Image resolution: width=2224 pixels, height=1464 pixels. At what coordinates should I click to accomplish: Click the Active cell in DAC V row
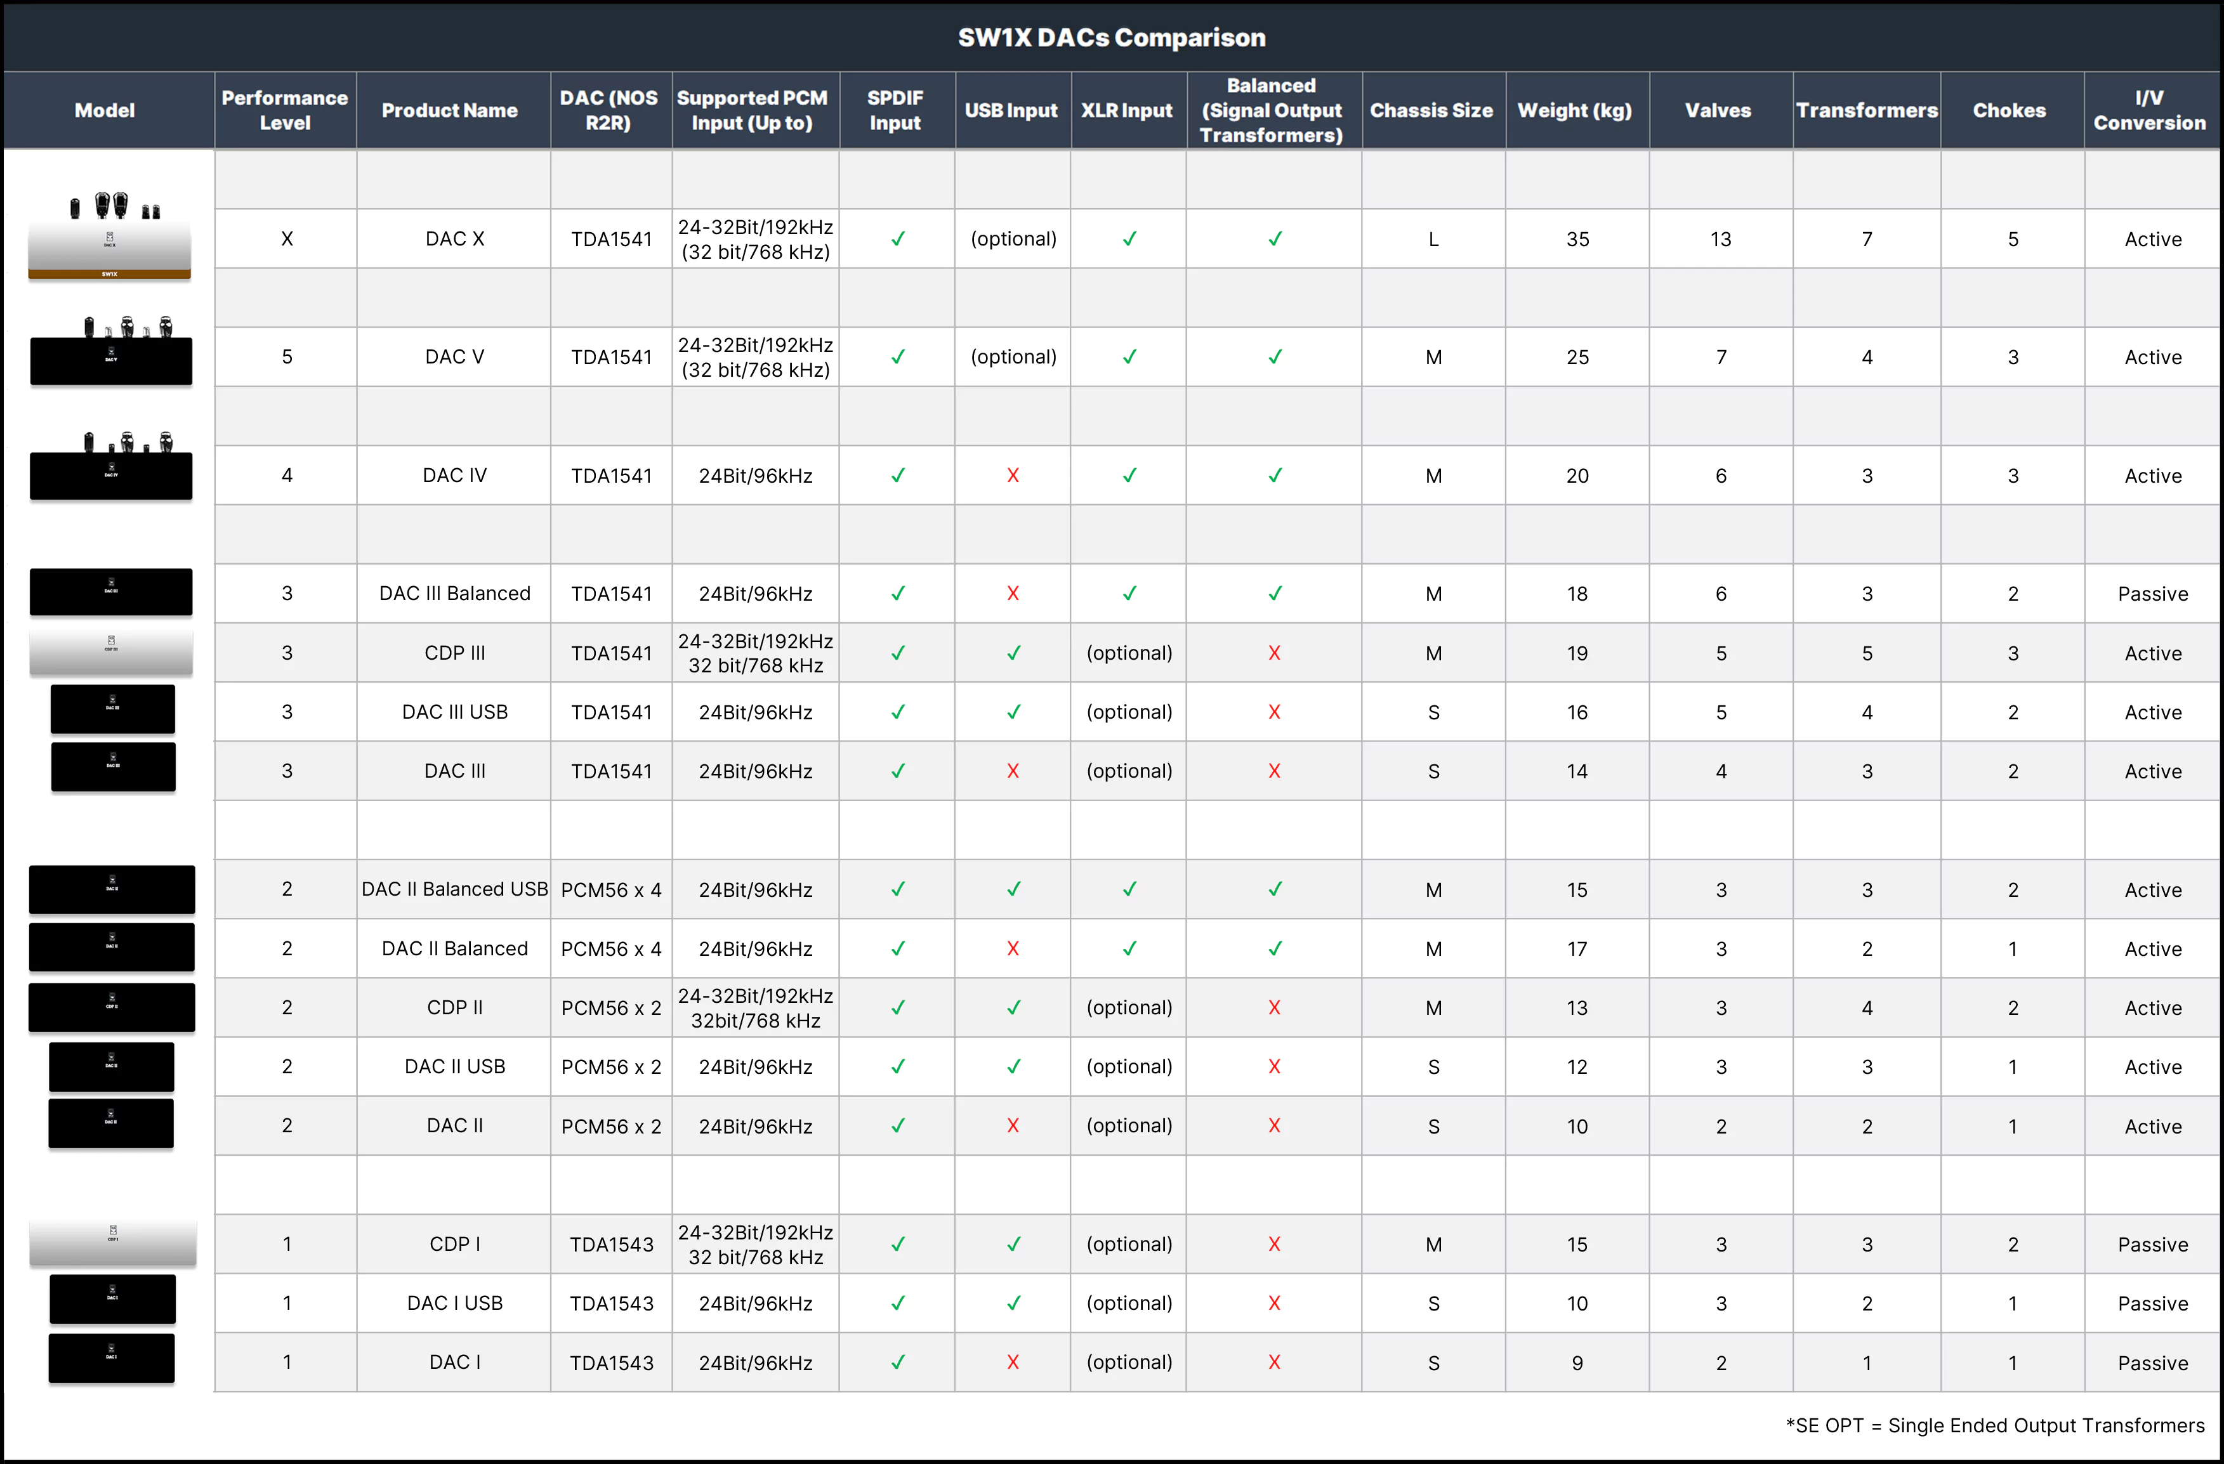click(2153, 357)
